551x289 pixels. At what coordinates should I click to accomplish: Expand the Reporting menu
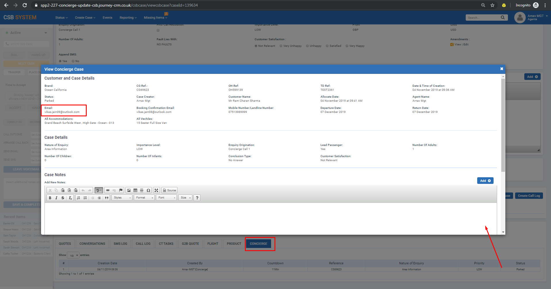point(128,18)
